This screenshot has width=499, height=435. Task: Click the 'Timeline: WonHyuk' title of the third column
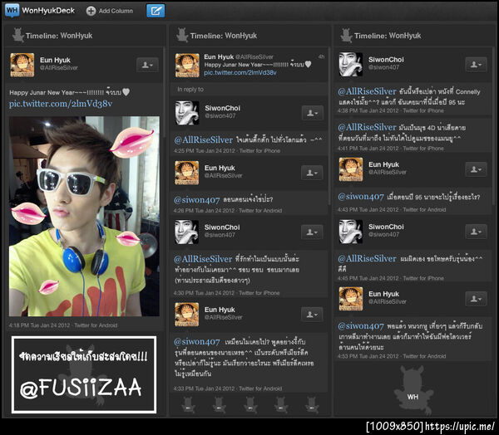[x=388, y=36]
